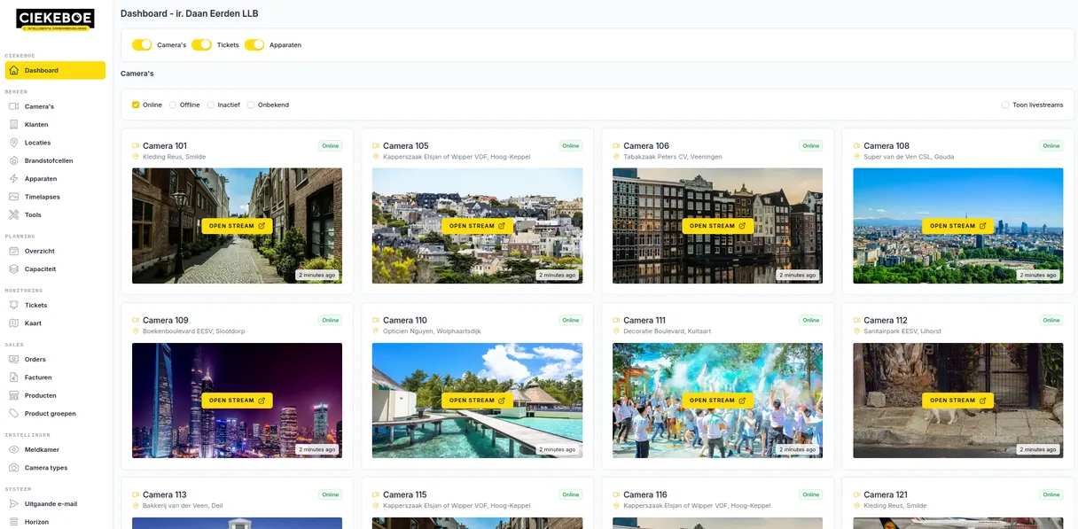Image resolution: width=1078 pixels, height=529 pixels.
Task: Click the Klanten sidebar icon
Action: point(14,124)
